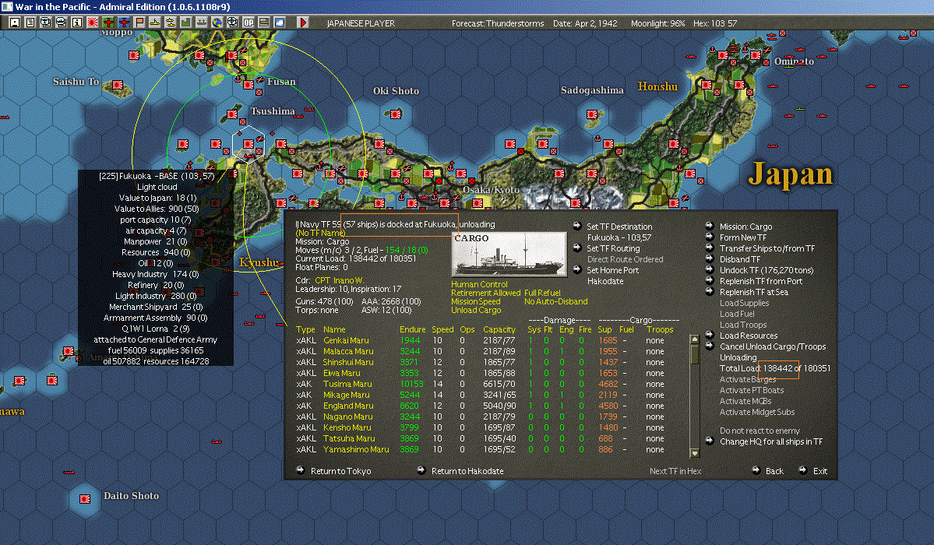The width and height of the screenshot is (934, 545).
Task: Click arrow beside Form New TF
Action: [710, 237]
